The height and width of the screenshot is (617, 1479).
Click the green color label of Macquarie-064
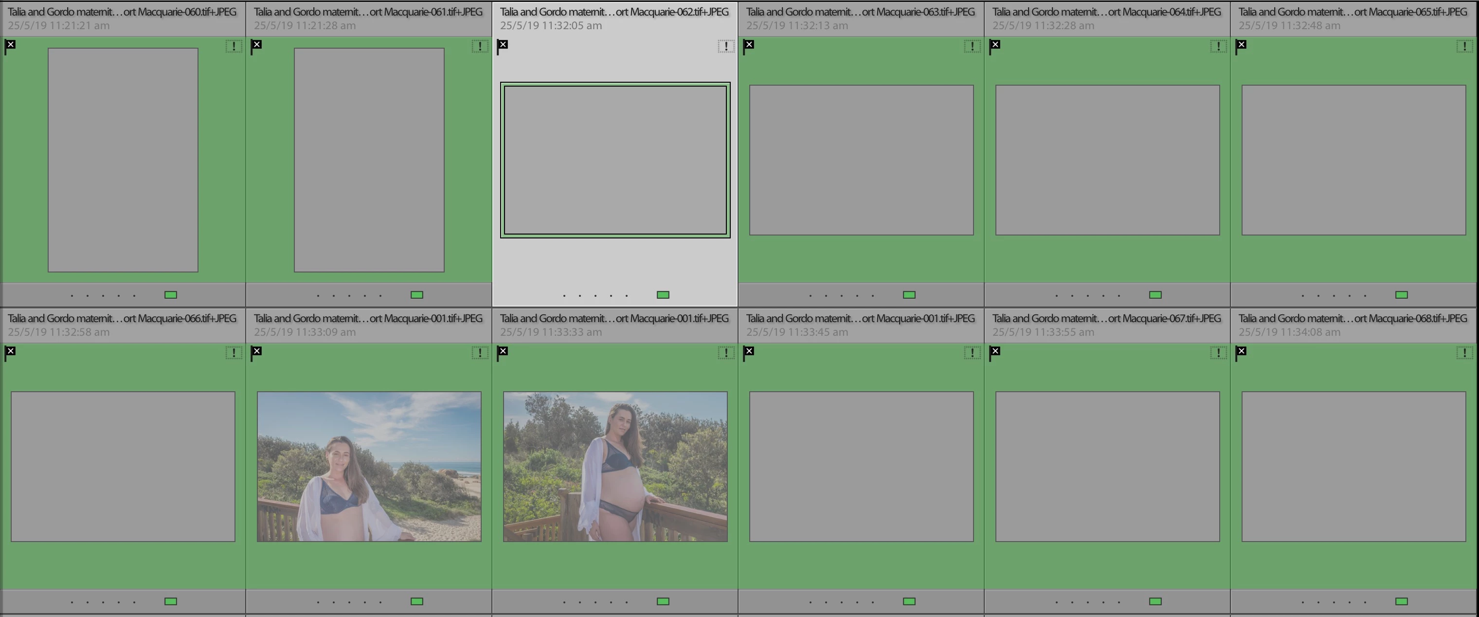point(1155,295)
